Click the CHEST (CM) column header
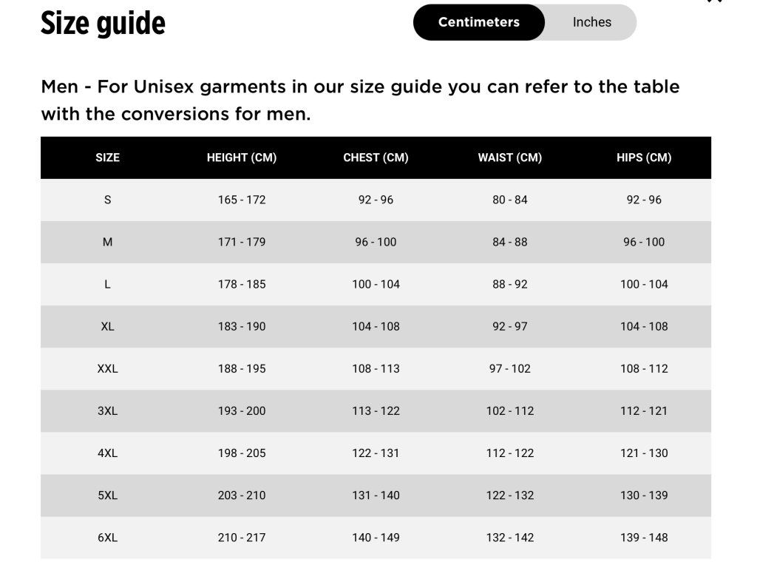This screenshot has width=757, height=568. pos(376,158)
